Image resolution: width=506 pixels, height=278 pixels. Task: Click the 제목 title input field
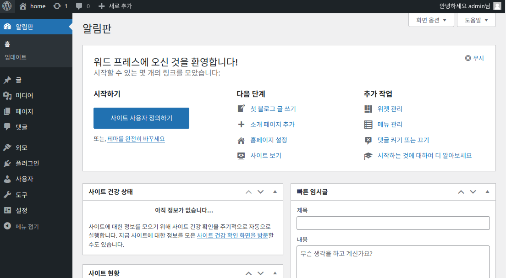click(393, 223)
